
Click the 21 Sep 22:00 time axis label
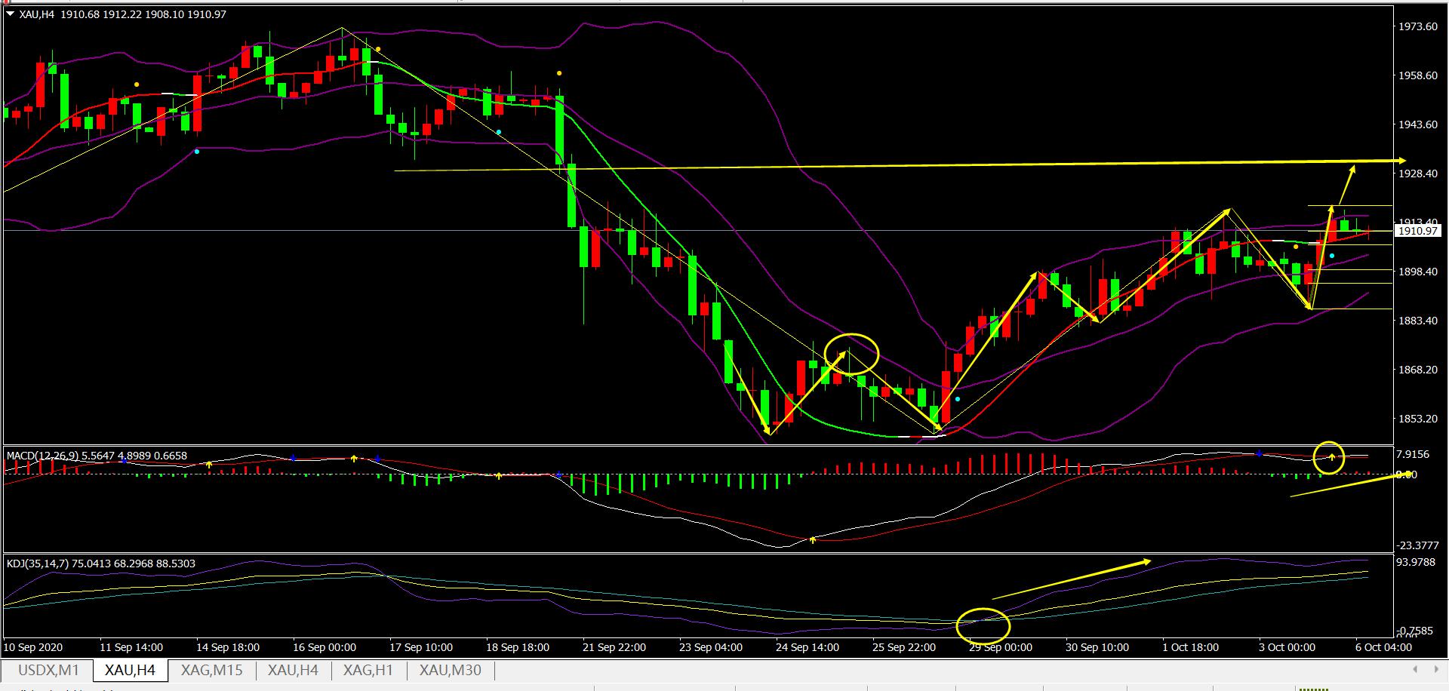tap(614, 647)
